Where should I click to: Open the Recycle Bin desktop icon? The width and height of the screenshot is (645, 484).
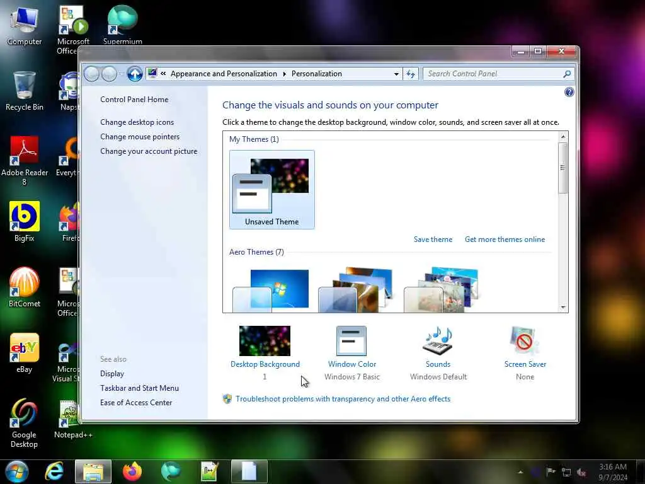point(25,91)
